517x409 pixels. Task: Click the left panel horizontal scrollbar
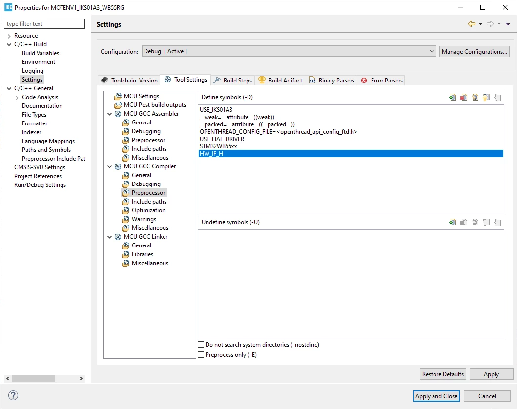[44, 378]
